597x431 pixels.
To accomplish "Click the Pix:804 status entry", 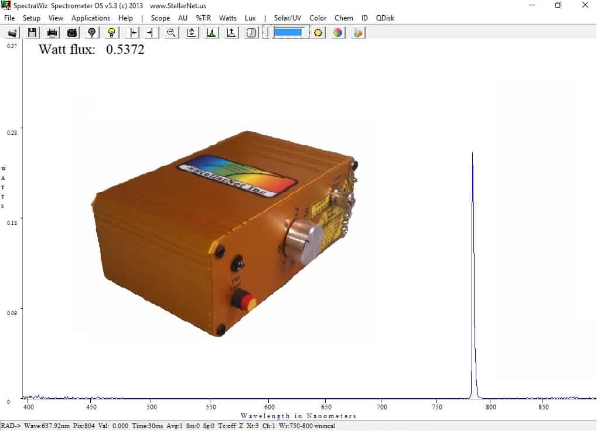I will 84,426.
